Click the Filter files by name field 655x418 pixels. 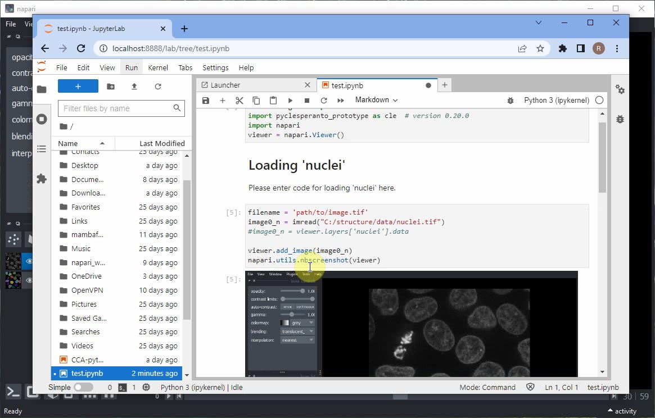(116, 108)
